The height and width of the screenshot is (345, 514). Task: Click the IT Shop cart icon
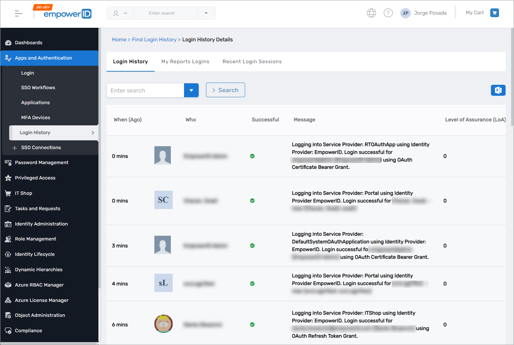pos(8,193)
